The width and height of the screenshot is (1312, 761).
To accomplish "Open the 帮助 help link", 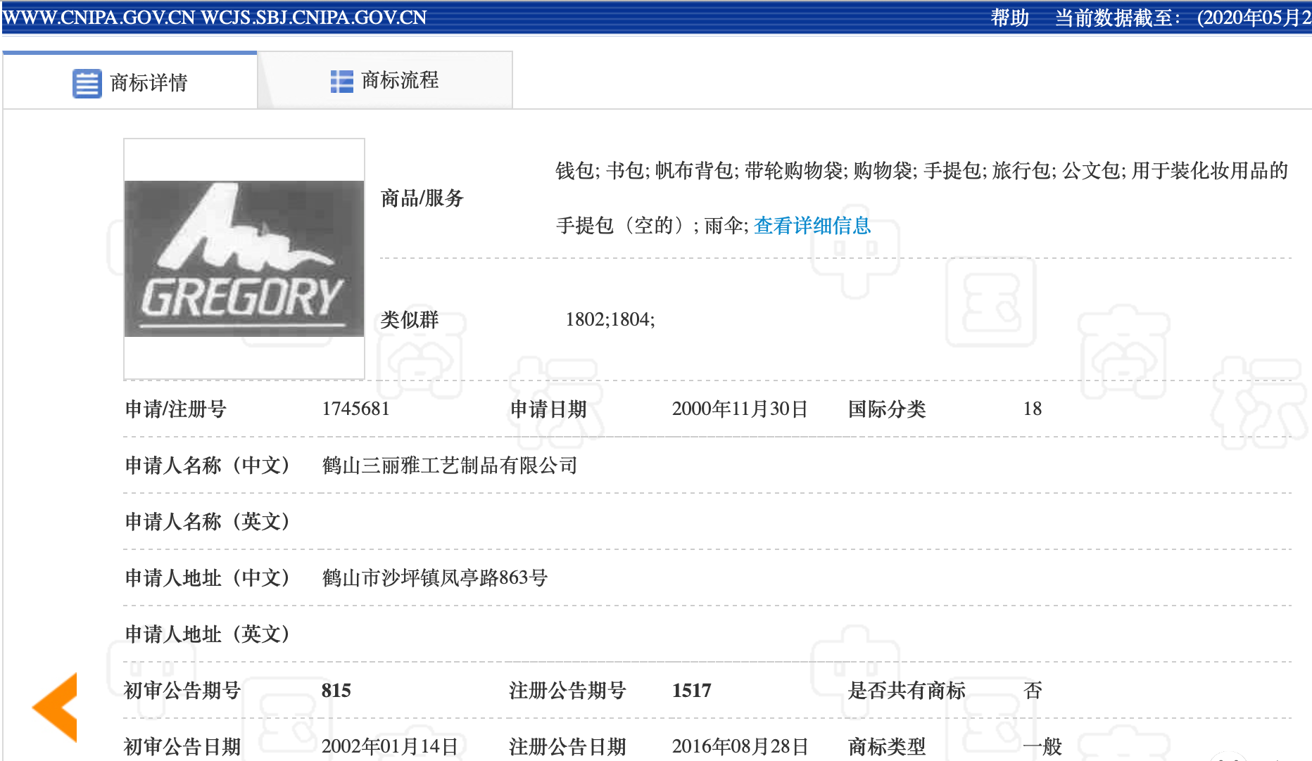I will click(x=1009, y=19).
